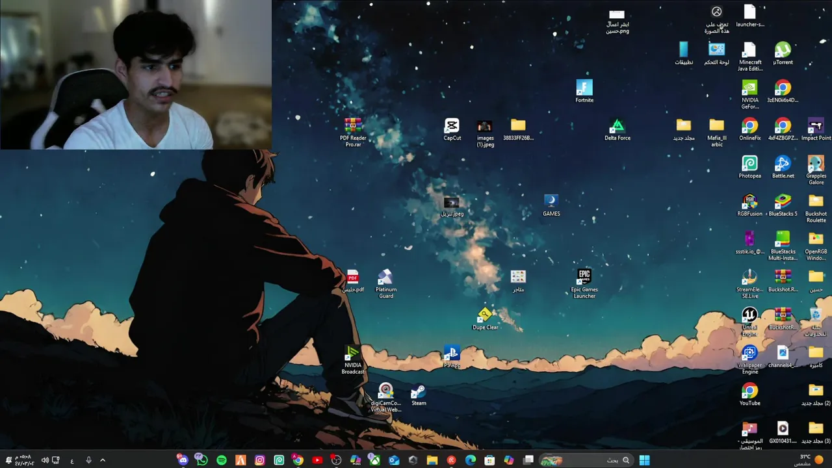This screenshot has height=468, width=832.
Task: Open NVIDIA GeForce desktop shortcut
Action: point(749,93)
